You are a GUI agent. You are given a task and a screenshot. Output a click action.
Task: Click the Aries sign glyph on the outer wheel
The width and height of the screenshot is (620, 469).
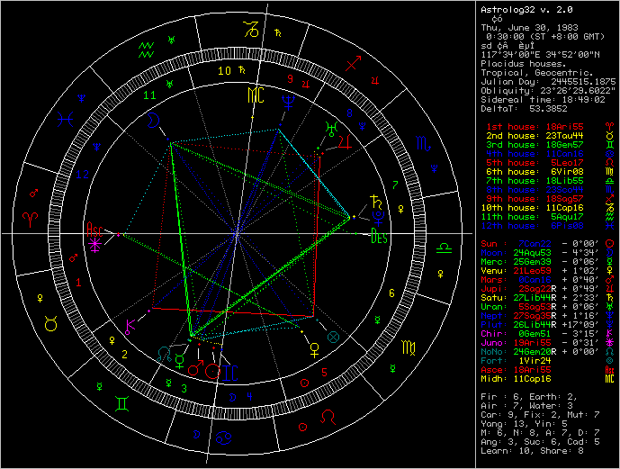(31, 220)
